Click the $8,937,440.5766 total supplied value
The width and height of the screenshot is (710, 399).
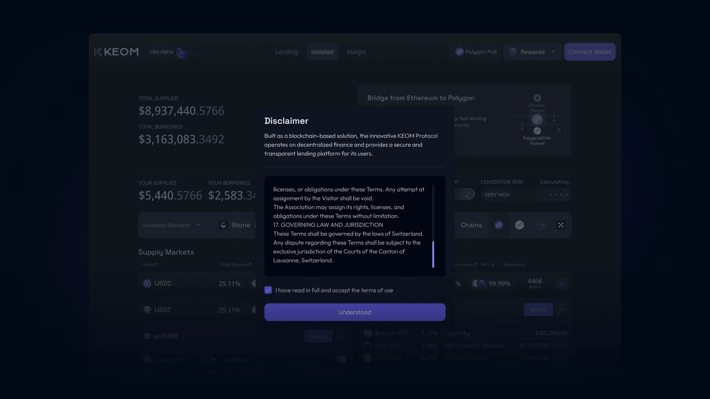181,111
